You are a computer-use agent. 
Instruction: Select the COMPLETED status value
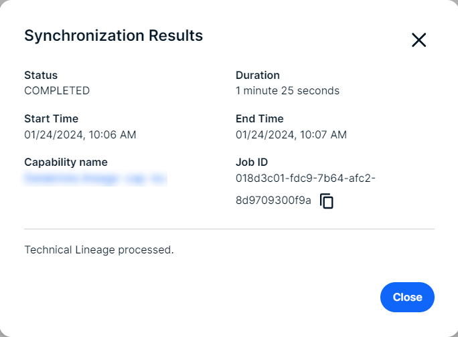[x=57, y=90]
